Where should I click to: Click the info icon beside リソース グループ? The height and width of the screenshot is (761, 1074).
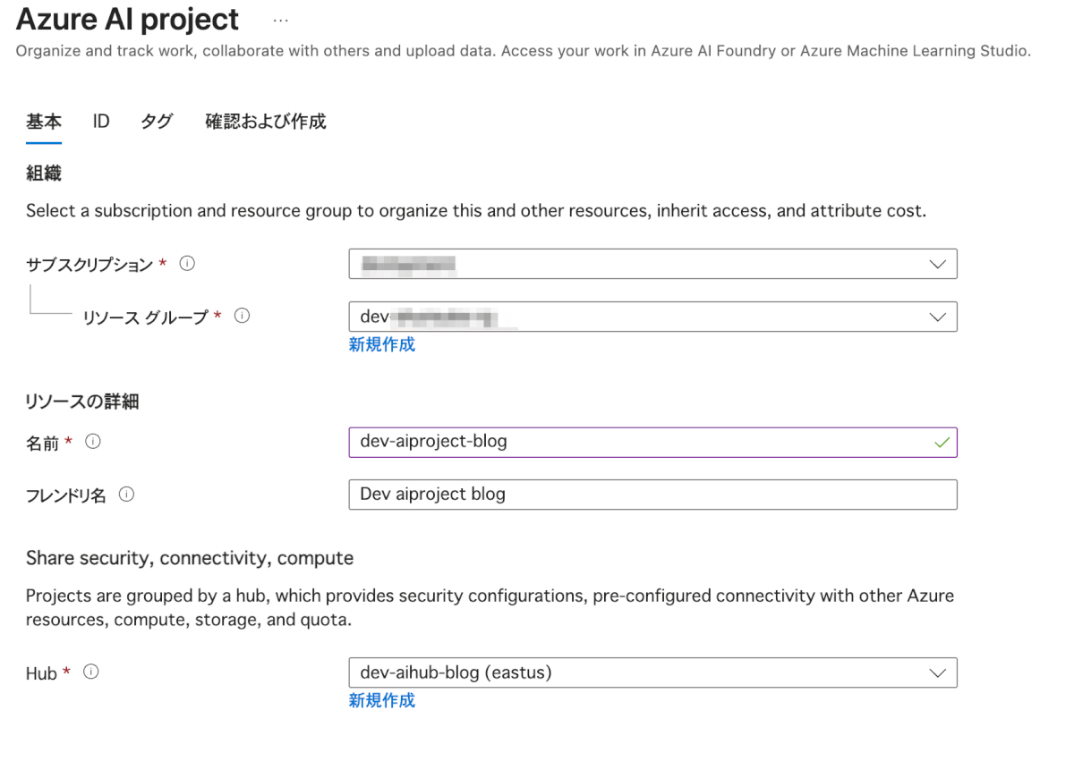(242, 316)
